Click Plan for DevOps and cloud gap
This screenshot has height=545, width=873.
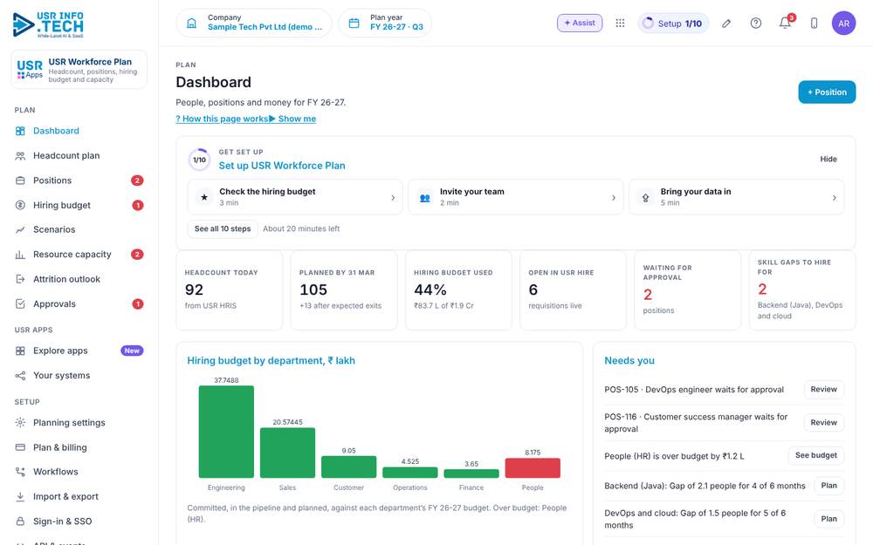click(x=828, y=519)
